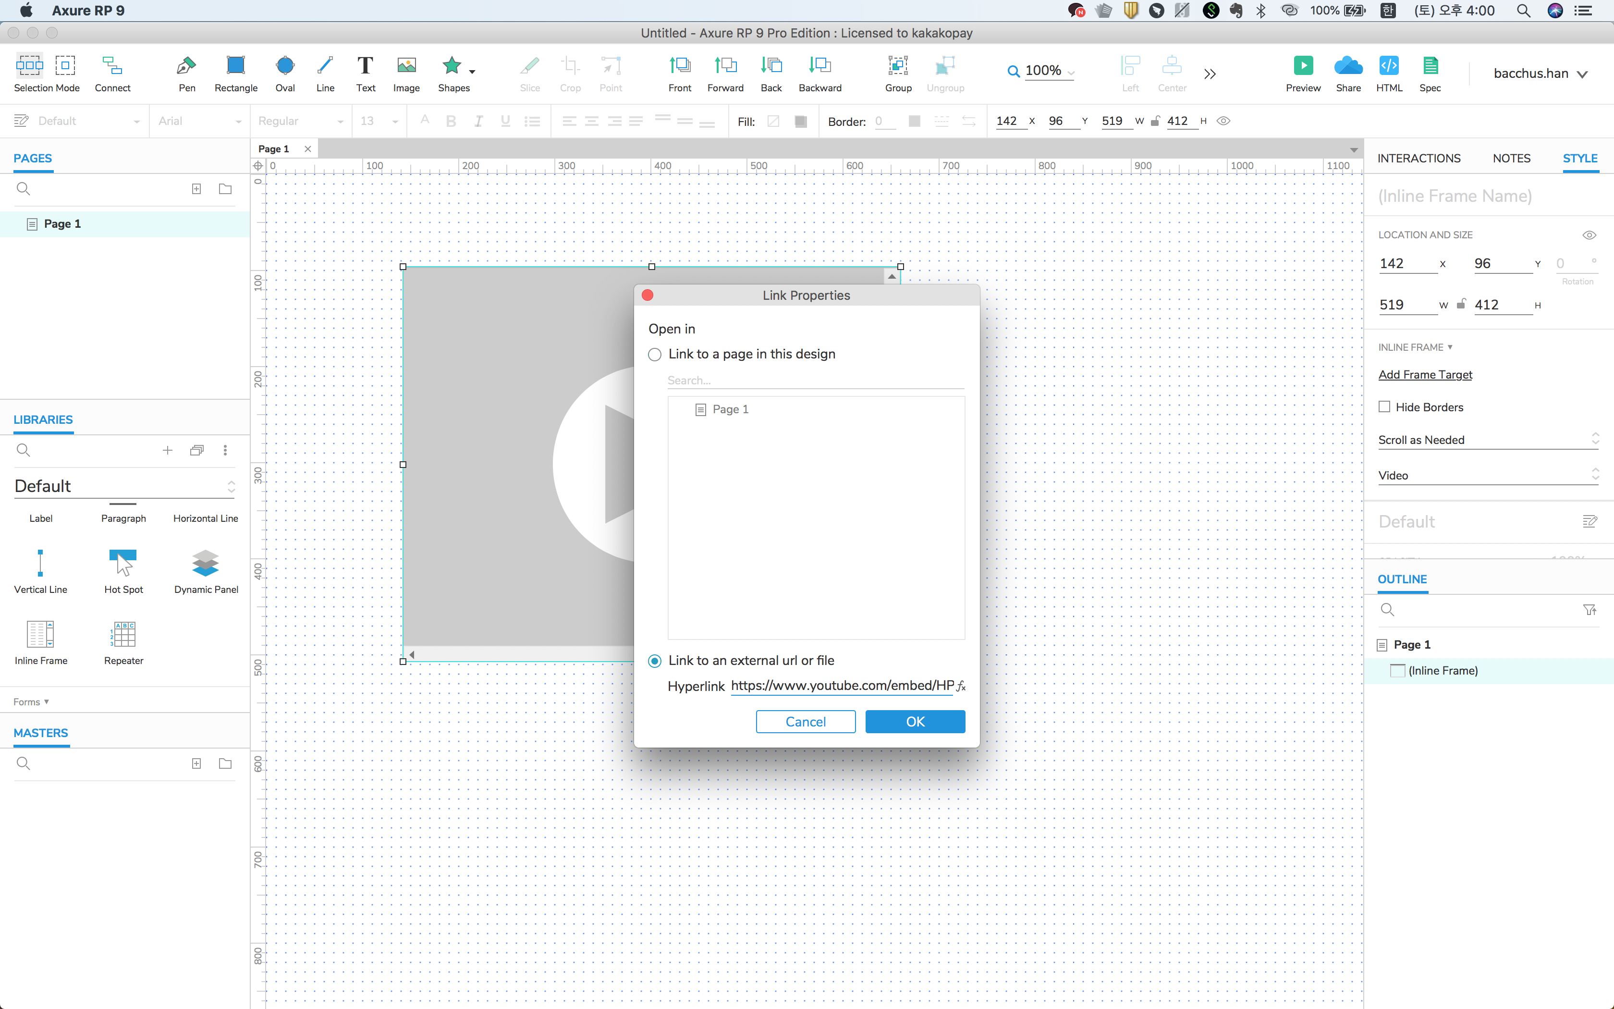Toggle visibility eye in Location and Size
This screenshot has width=1614, height=1009.
point(1589,235)
